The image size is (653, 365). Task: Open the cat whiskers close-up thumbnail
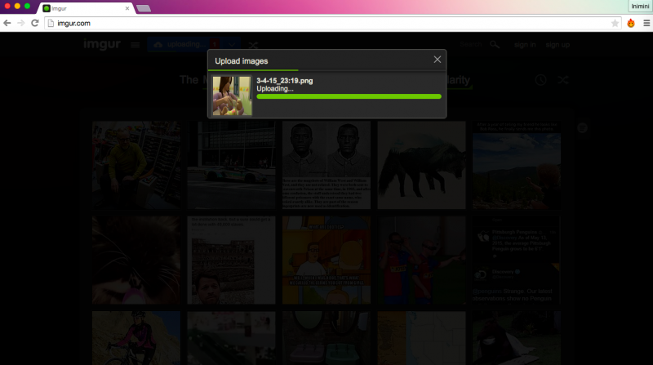coord(136,260)
